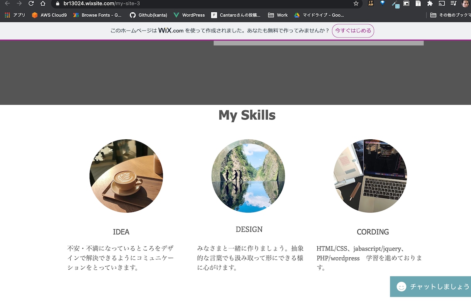The image size is (471, 301).
Task: Open the Chrome profile avatar
Action: [465, 3]
